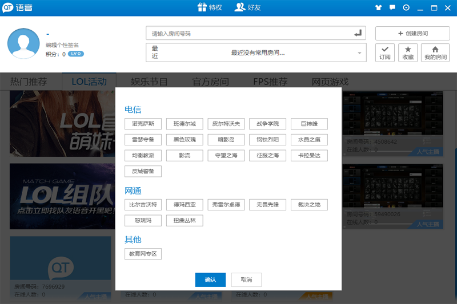The width and height of the screenshot is (457, 304).
Task: Select server 暗影岛
Action: coord(226,140)
